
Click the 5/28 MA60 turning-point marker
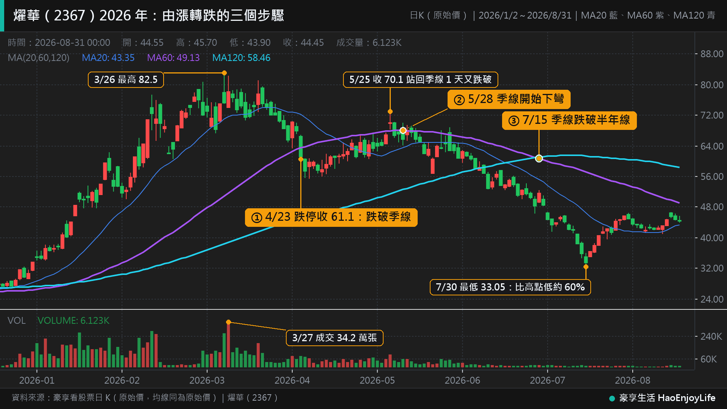pos(403,130)
